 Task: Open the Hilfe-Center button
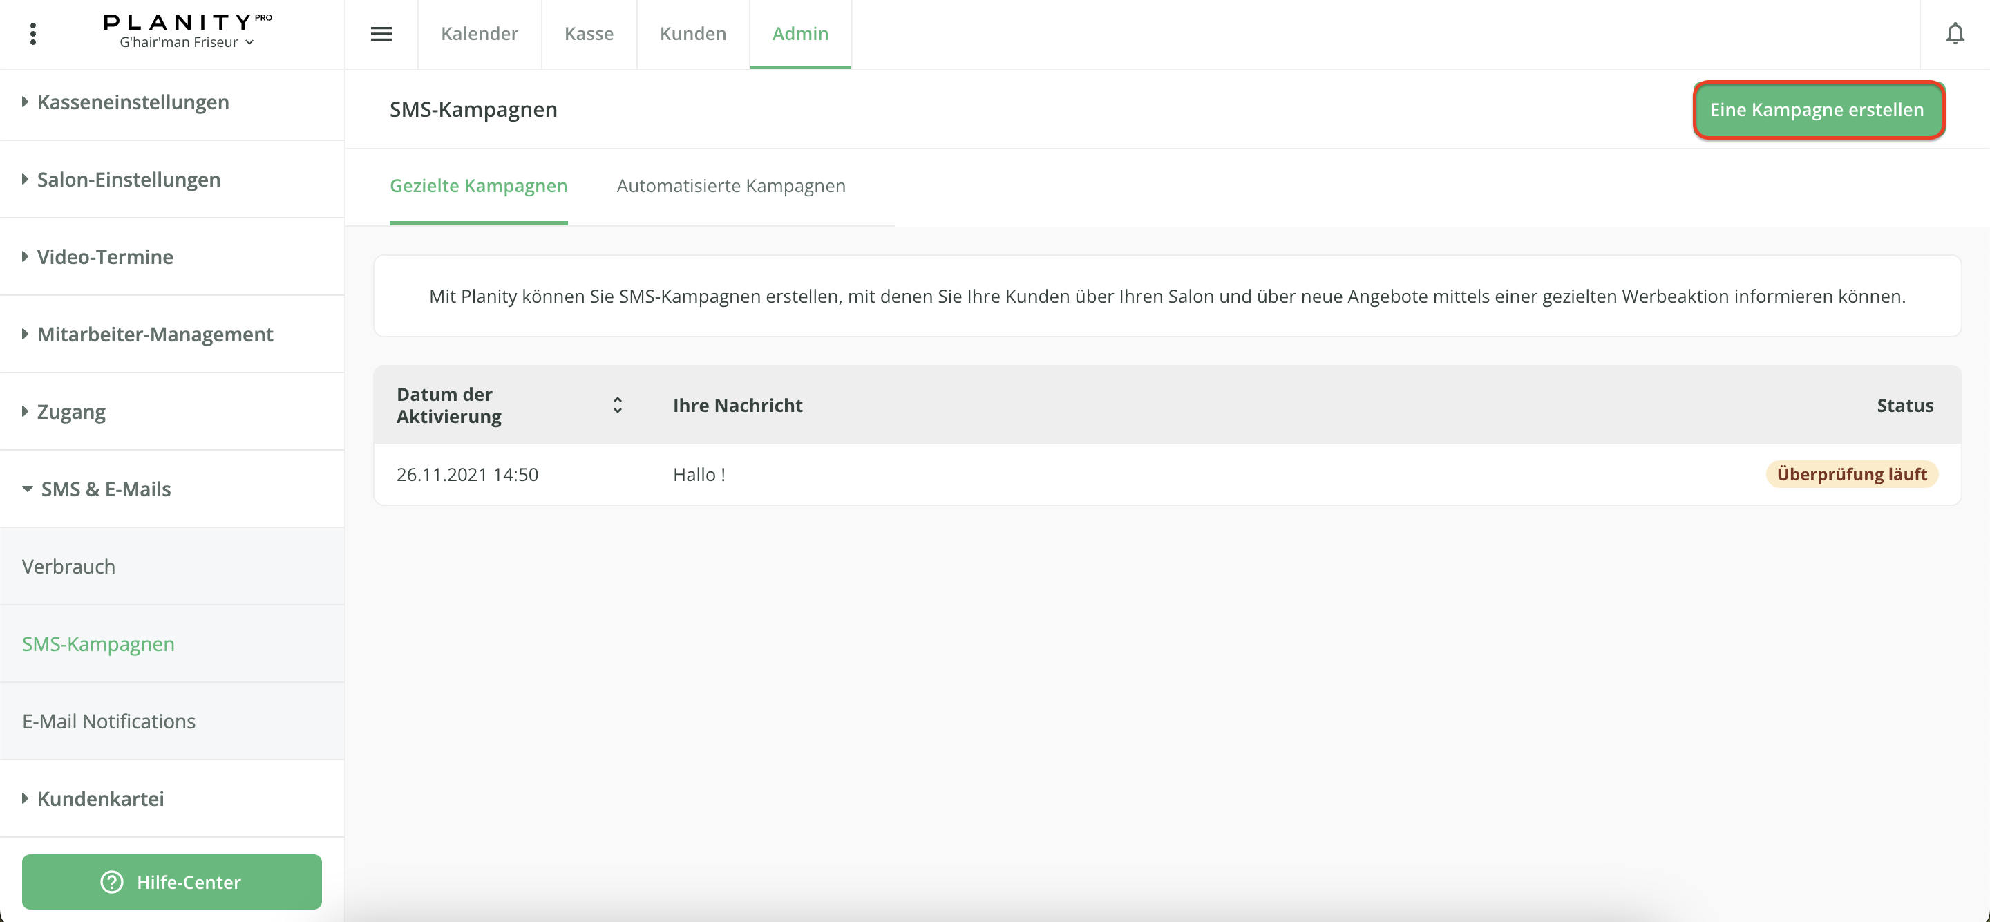tap(171, 881)
